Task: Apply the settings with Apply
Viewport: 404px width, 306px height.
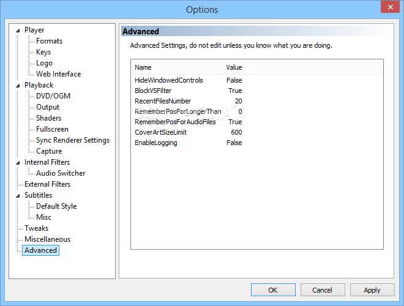Action: tap(372, 290)
